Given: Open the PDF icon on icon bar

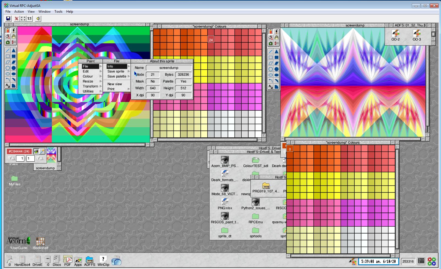Looking at the screenshot, I should tap(68, 261).
